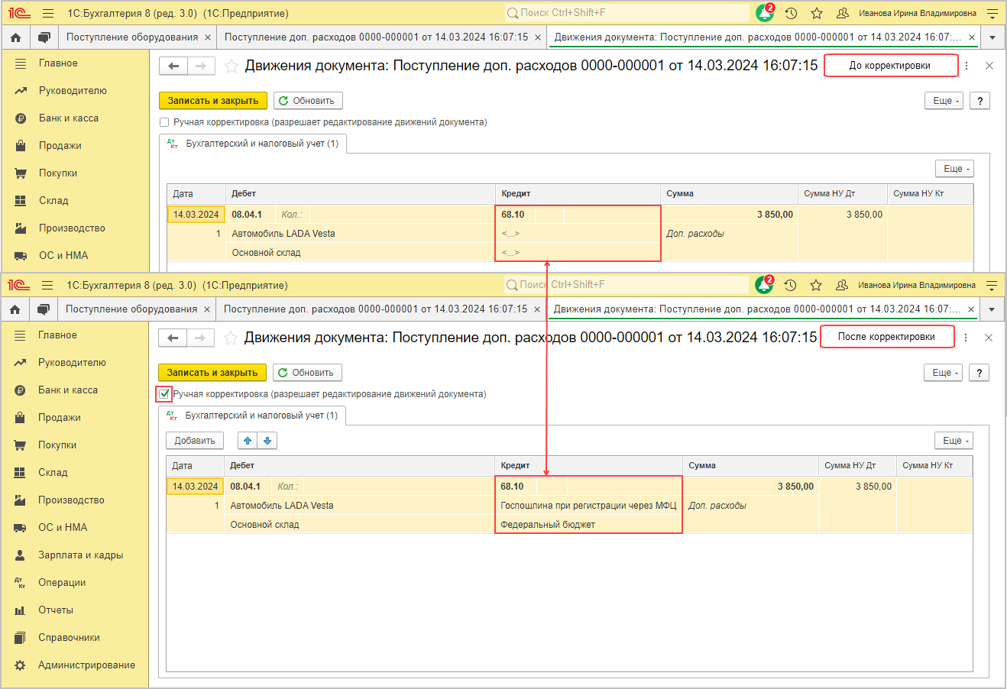Open discussions chat icon in lower tab bar
Screen dimensions: 1007x689
pos(44,309)
